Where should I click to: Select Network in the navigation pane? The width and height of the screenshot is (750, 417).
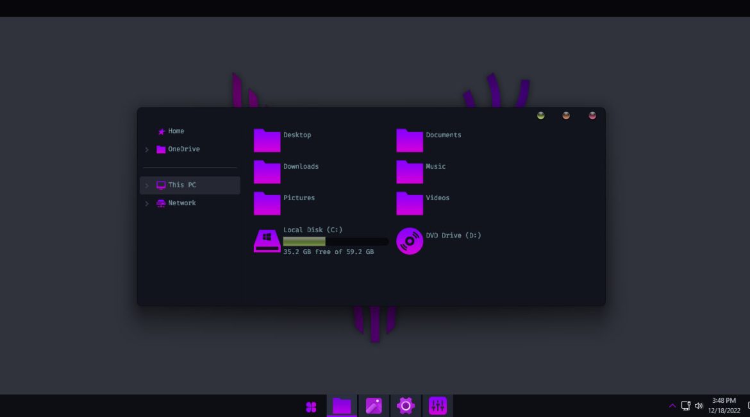pos(181,203)
